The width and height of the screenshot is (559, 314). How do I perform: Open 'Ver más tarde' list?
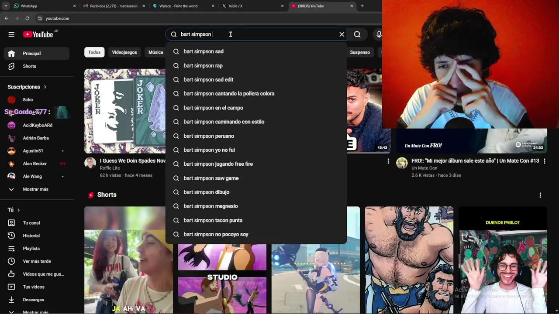pos(37,261)
